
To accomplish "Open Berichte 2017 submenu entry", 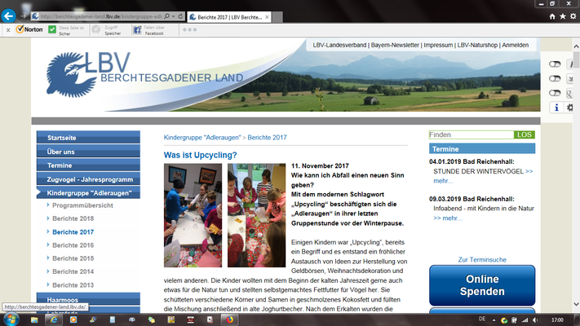I will coord(73,232).
